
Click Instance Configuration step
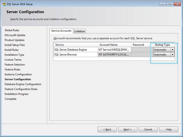(x=18, y=74)
